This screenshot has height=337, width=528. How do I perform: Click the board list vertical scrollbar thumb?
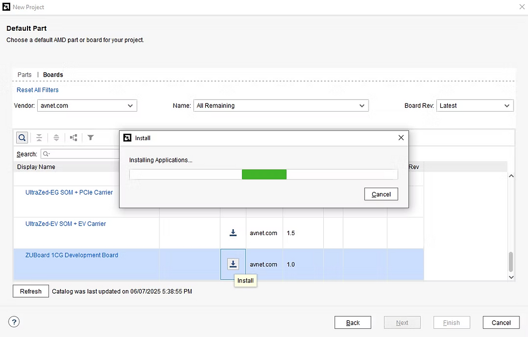(511, 262)
